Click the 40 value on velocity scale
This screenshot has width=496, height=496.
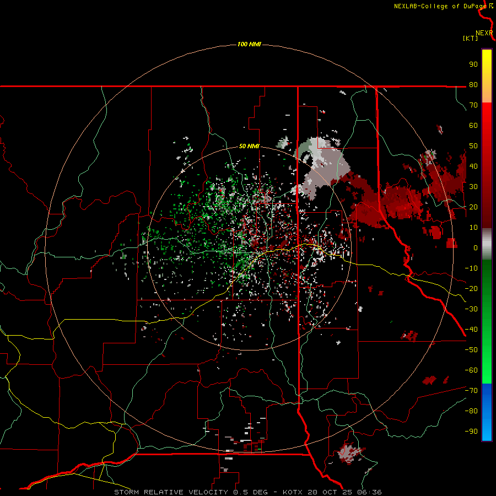(473, 166)
